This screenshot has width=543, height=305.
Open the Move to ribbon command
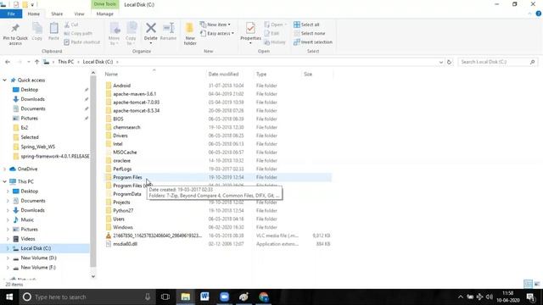tap(114, 34)
